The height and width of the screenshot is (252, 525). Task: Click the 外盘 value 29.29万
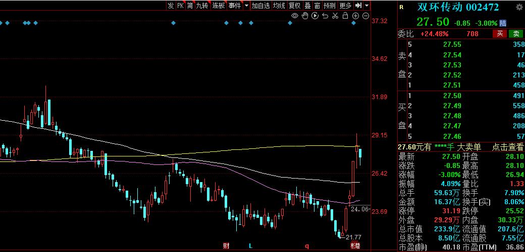tap(447, 220)
